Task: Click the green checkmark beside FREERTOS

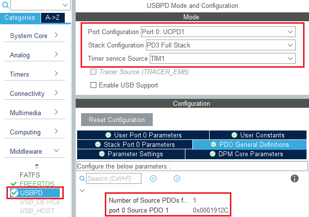Action: point(14,184)
